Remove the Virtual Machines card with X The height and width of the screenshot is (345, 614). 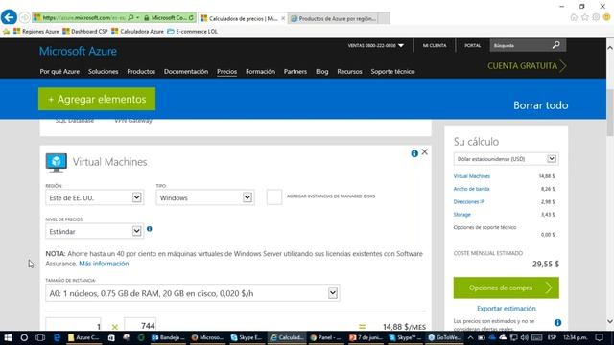coord(424,151)
